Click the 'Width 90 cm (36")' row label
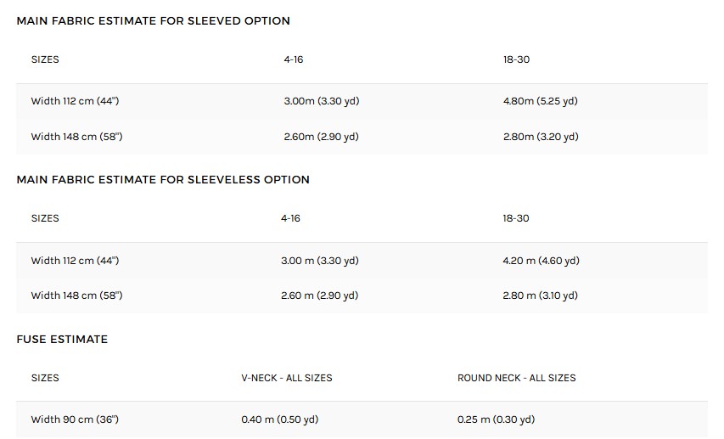 (x=76, y=419)
